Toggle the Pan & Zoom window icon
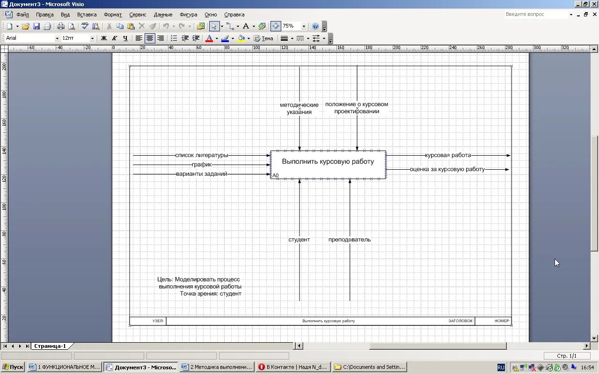The image size is (599, 374). 276,26
